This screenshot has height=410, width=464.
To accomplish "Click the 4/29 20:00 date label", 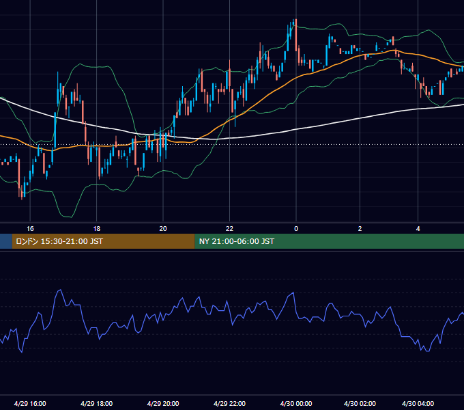I will click(x=163, y=403).
